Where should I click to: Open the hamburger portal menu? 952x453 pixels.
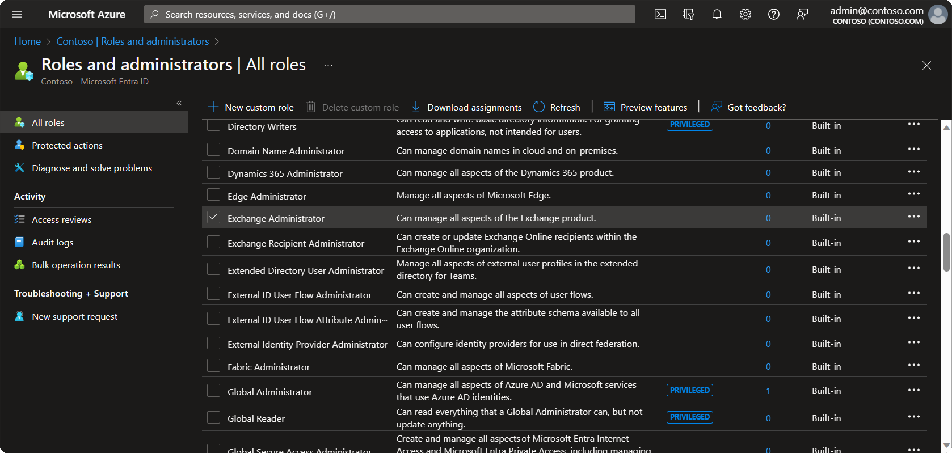[17, 14]
